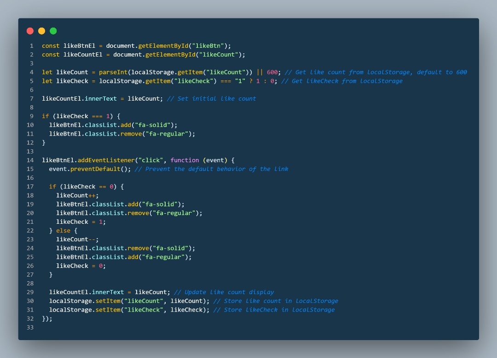Click line number 6 in the gutter
Screen dimensions: 497x358
point(32,90)
